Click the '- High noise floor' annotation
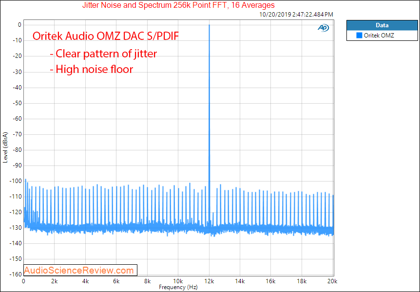Screen dimensions: 420x292 [x=91, y=69]
